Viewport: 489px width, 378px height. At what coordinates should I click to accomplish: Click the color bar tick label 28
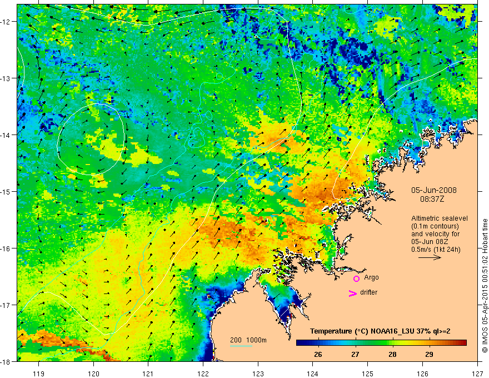pyautogui.click(x=392, y=354)
